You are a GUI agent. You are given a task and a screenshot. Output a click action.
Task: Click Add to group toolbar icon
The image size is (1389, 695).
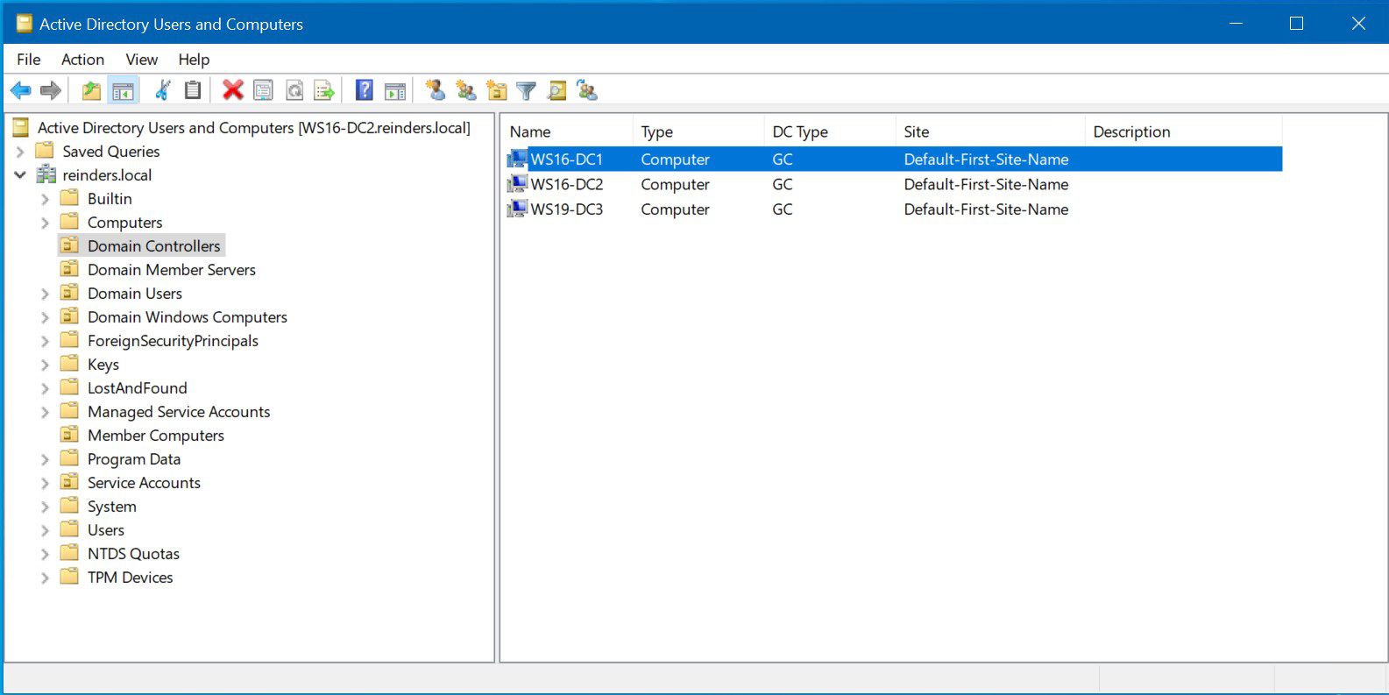[x=587, y=90]
